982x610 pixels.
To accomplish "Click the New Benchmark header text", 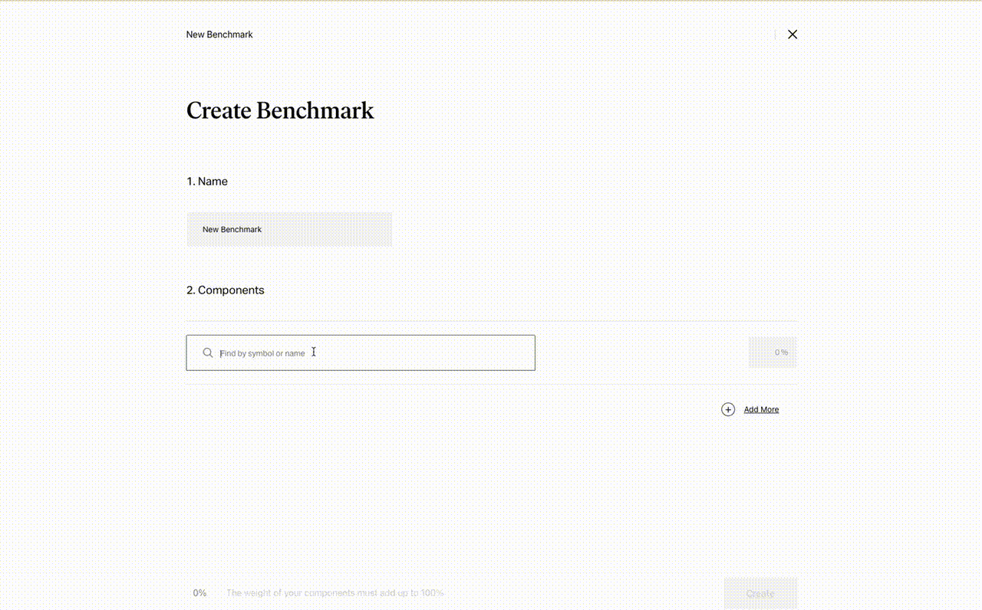I will pos(219,34).
